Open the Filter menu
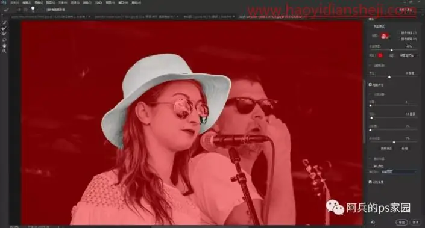Viewport: 425px width, 228px height. point(87,2)
